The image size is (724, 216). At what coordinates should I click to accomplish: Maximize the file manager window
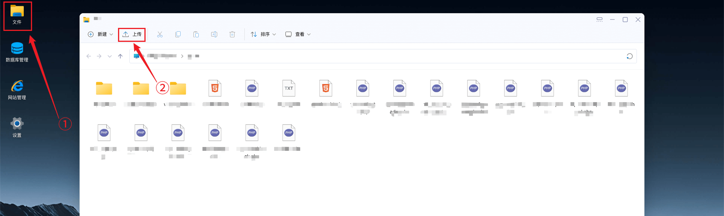click(625, 20)
